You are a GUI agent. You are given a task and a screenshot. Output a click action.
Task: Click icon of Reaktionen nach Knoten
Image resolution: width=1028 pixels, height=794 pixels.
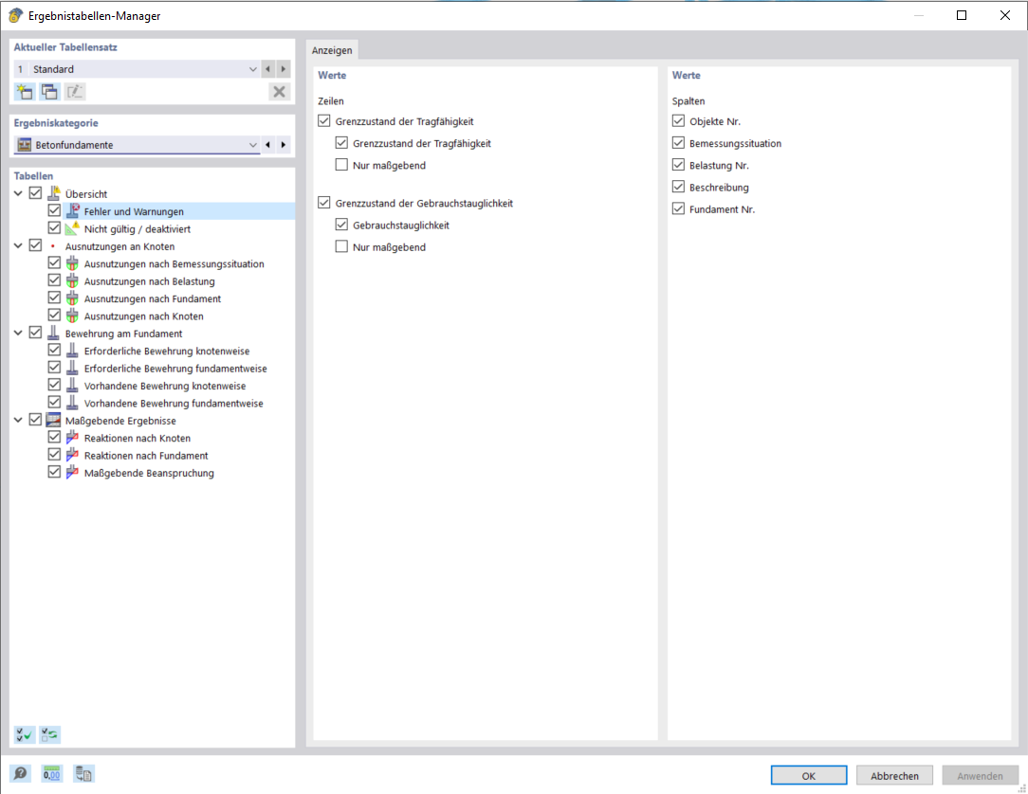[x=73, y=438]
